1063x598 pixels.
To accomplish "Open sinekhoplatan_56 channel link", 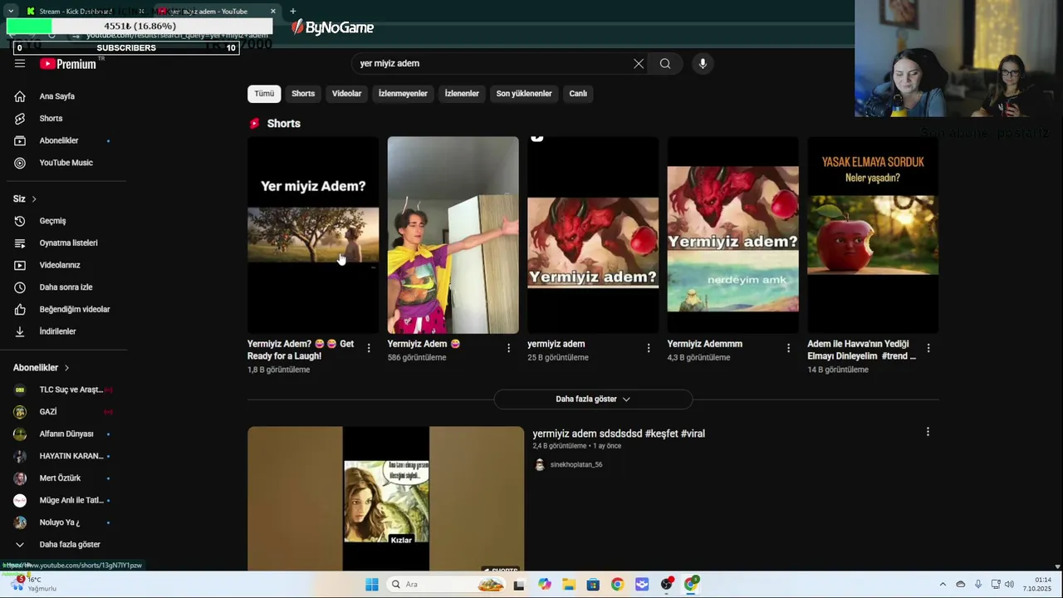I will (576, 465).
